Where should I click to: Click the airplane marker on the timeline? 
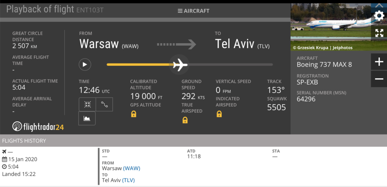click(180, 65)
